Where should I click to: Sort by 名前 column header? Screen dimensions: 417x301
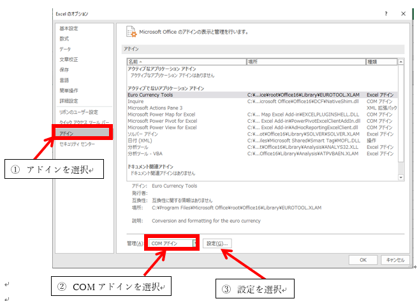187,62
